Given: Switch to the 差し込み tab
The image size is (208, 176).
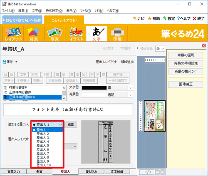Looking at the screenshot, I should 91,171.
